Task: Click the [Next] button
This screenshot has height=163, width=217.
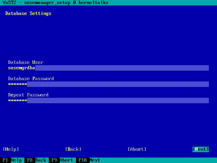Action: click(x=201, y=149)
